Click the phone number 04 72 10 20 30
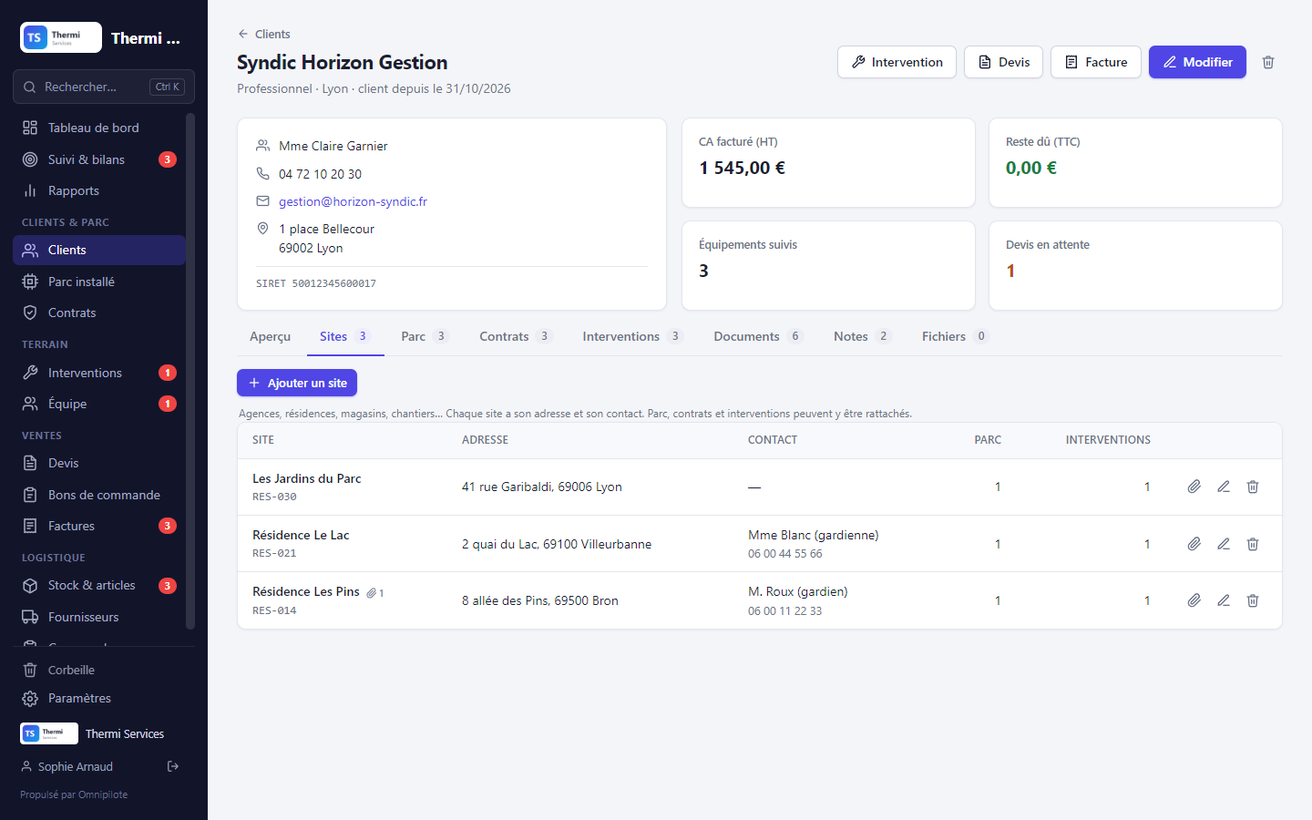Image resolution: width=1312 pixels, height=820 pixels. (x=320, y=174)
